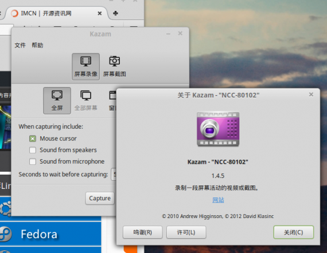The image size is (327, 253).
Task: Click the seconds to wait input field
Action: pos(114,175)
